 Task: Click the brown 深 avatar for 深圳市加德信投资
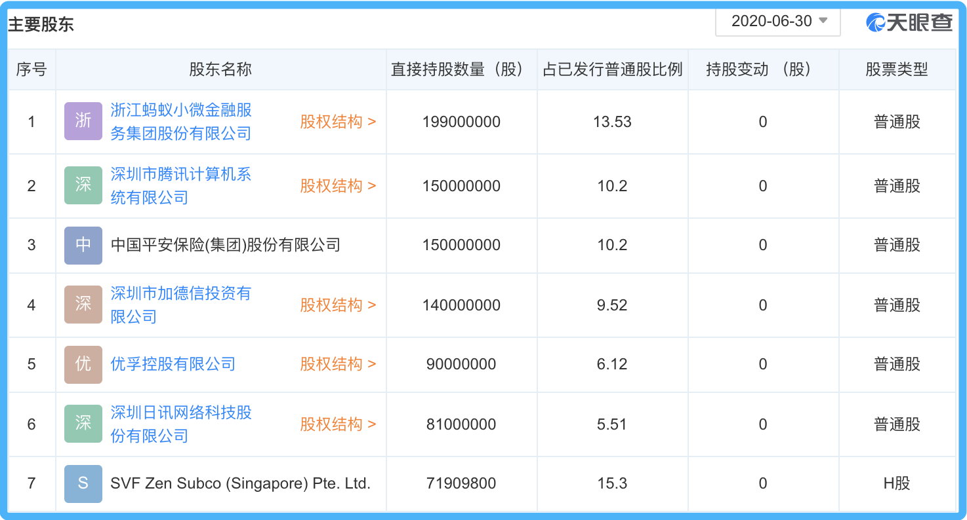83,305
